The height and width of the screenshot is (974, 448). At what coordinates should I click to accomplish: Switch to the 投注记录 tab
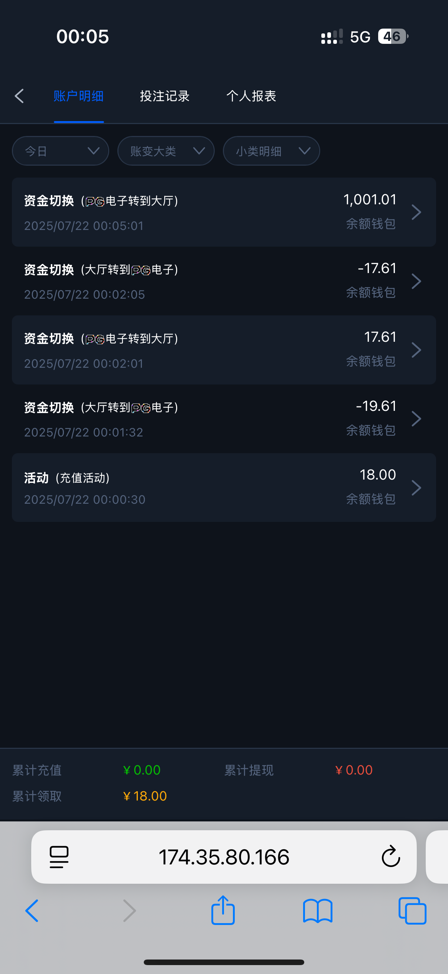click(165, 96)
